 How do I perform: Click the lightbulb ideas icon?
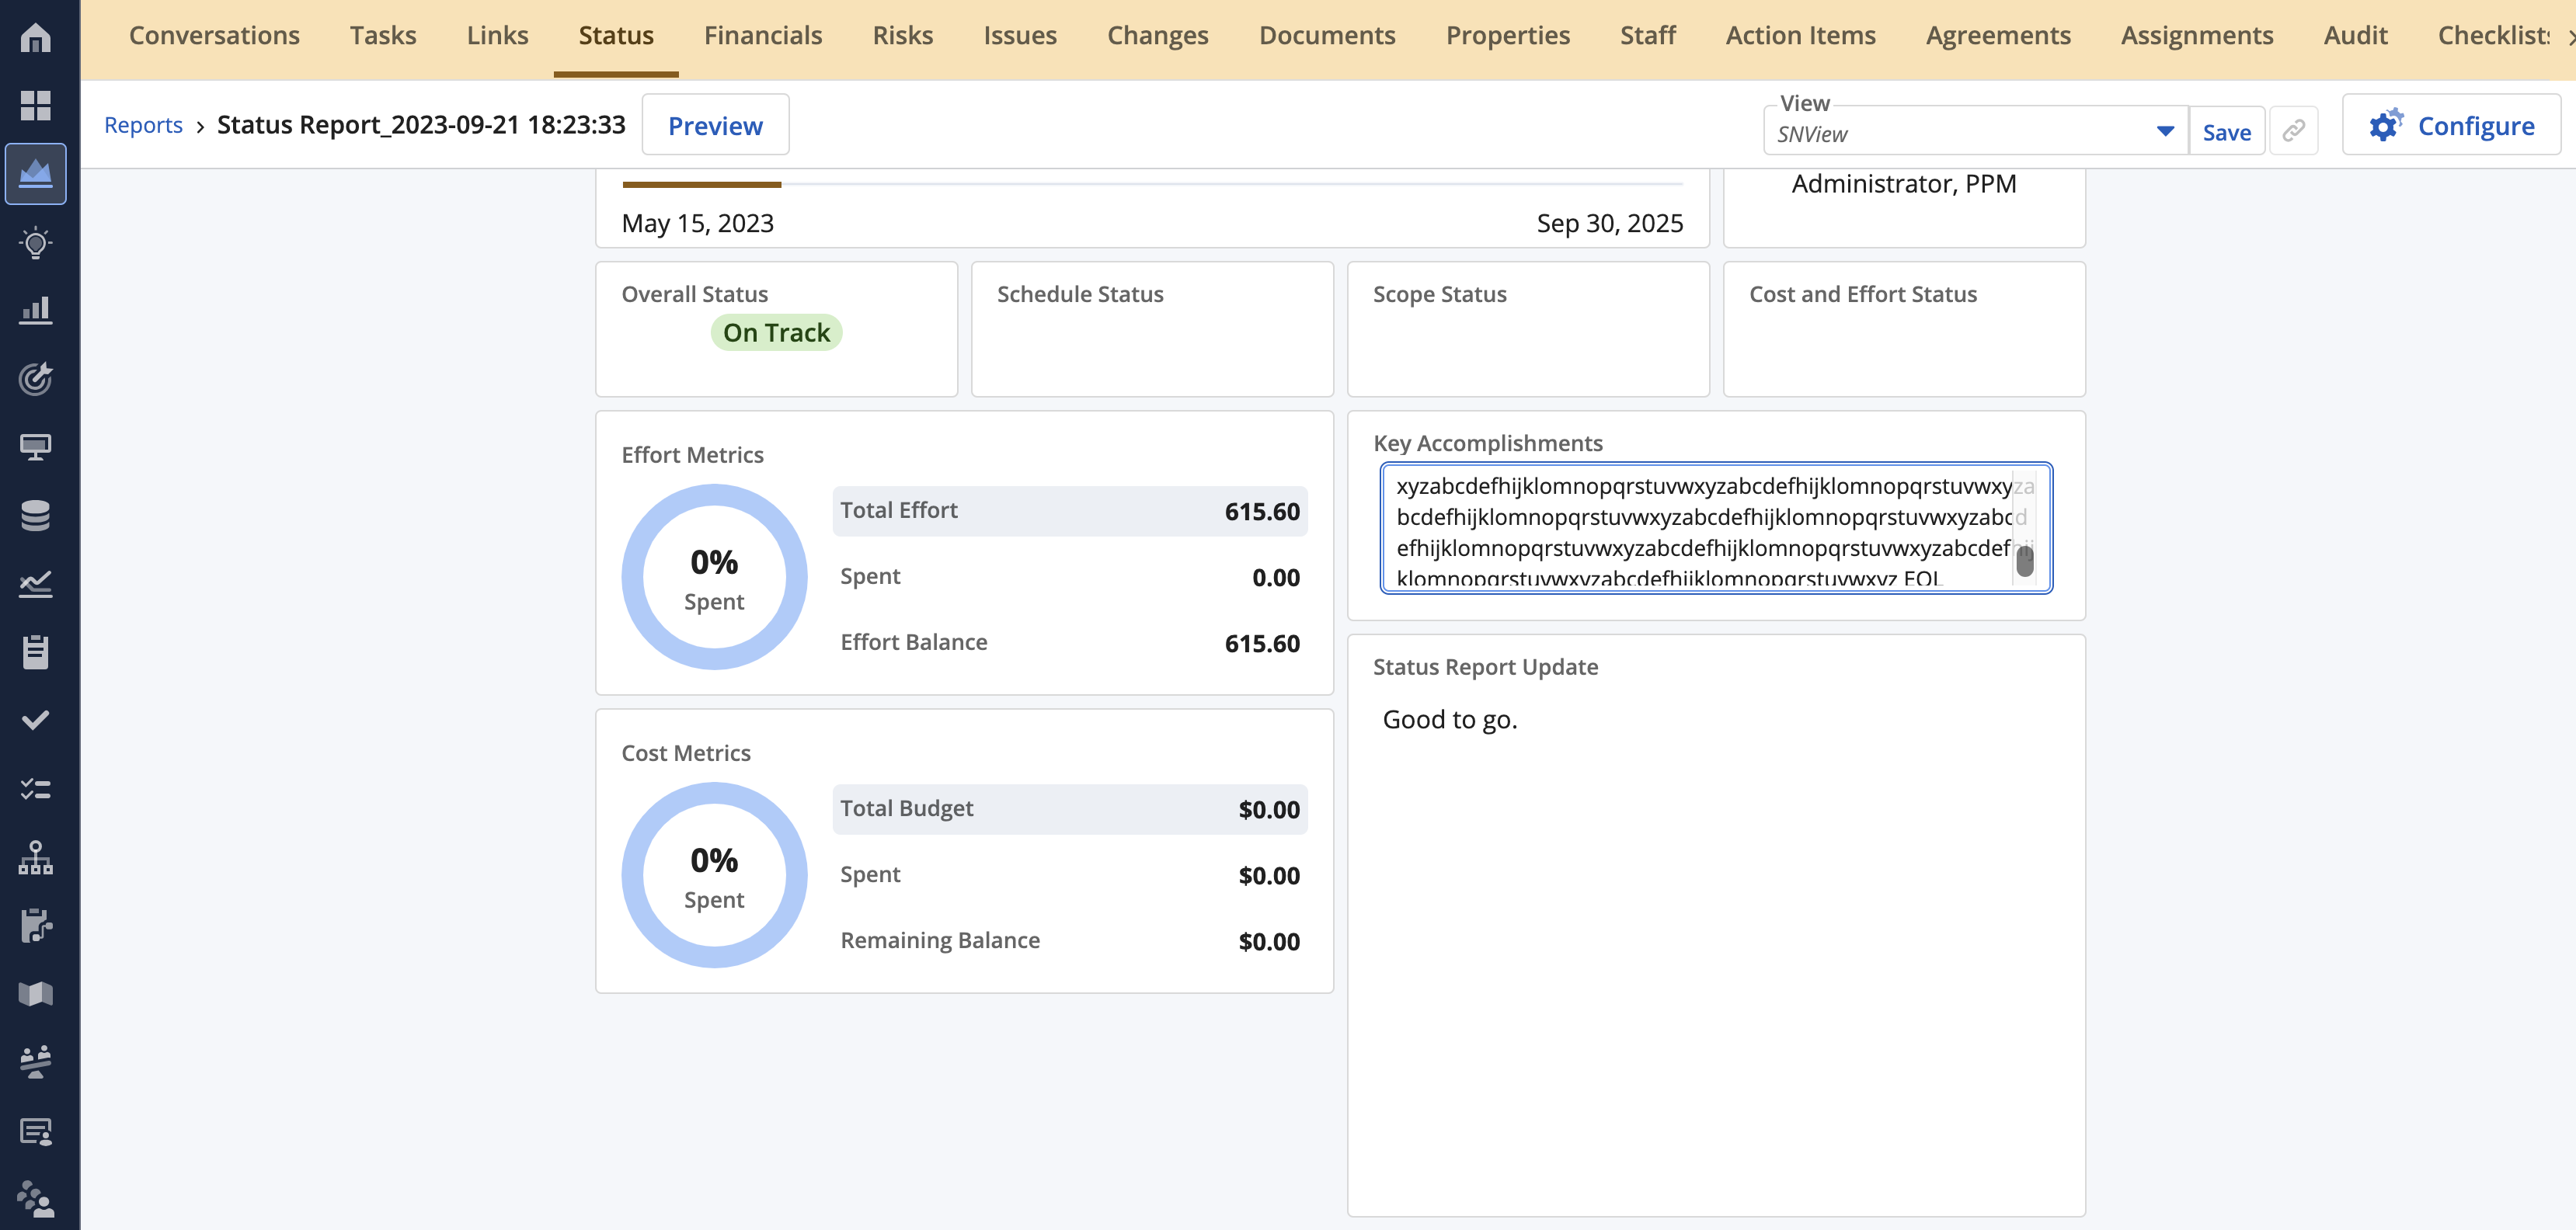[36, 243]
